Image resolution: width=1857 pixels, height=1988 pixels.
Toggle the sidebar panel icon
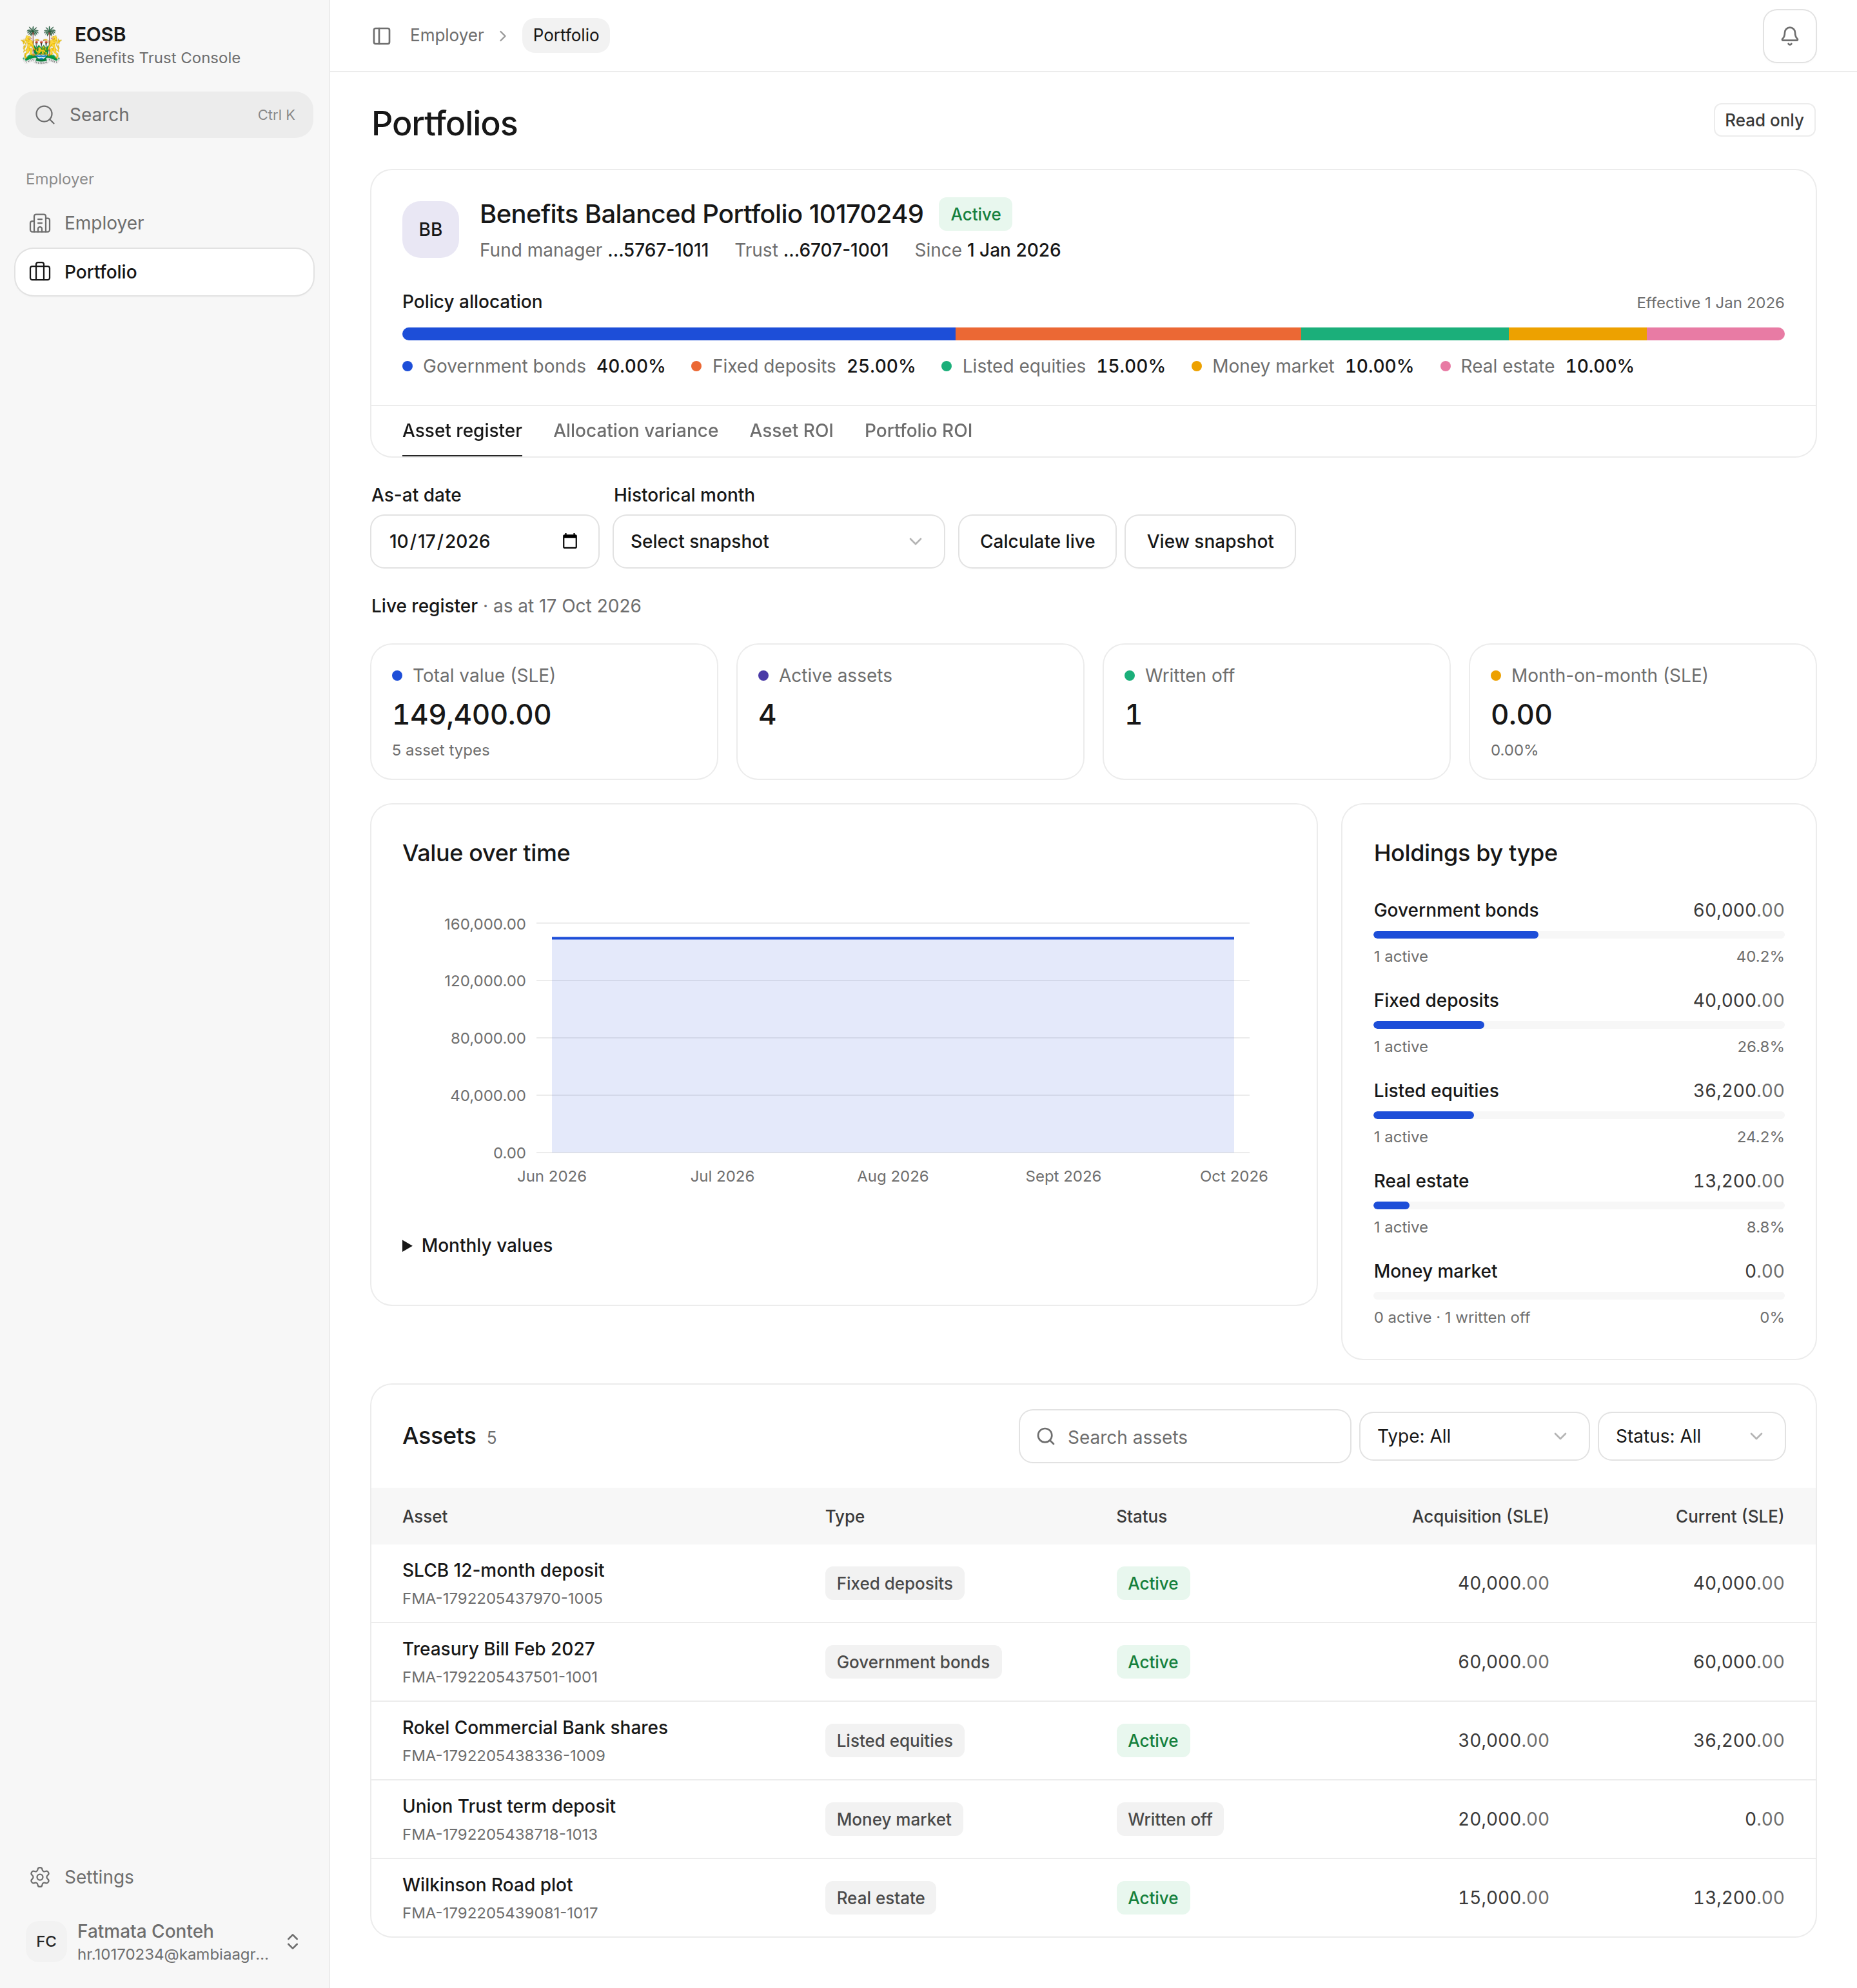pyautogui.click(x=381, y=36)
